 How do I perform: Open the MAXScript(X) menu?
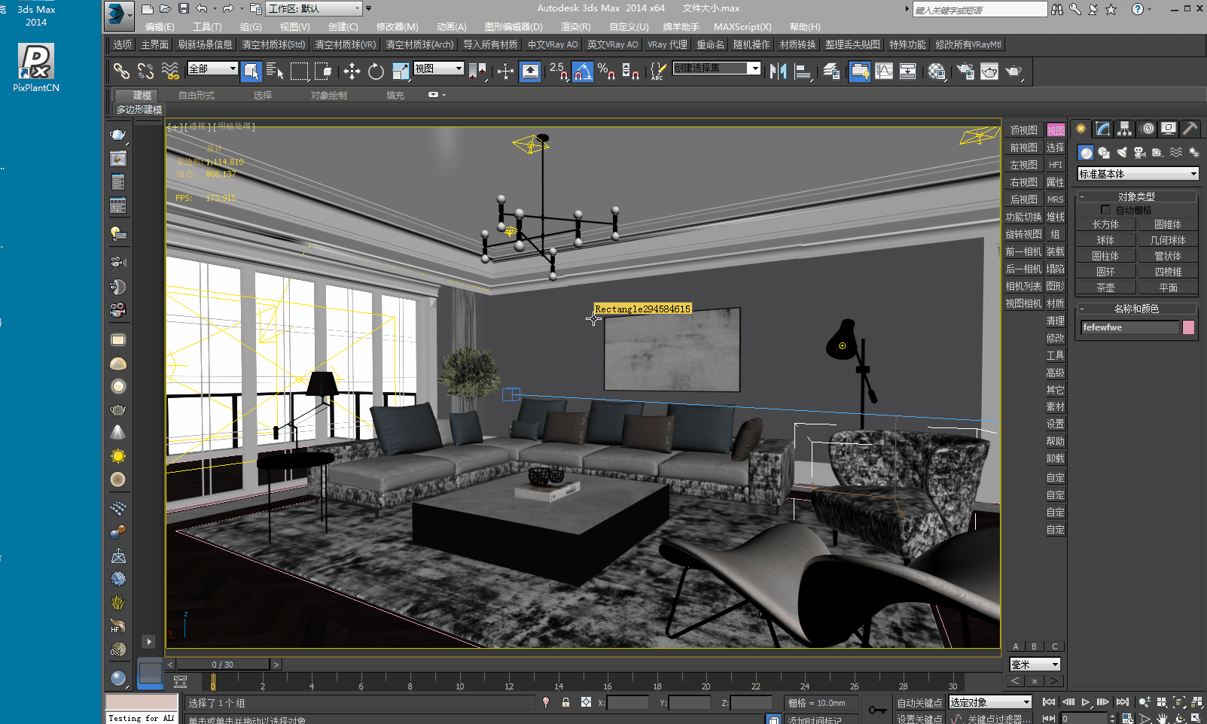click(x=742, y=27)
